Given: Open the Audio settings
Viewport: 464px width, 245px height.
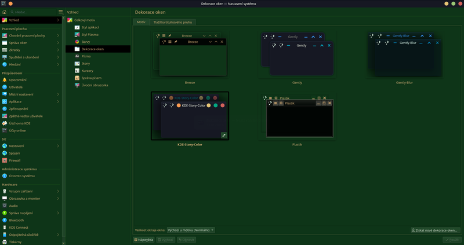Looking at the screenshot, I should click(13, 206).
